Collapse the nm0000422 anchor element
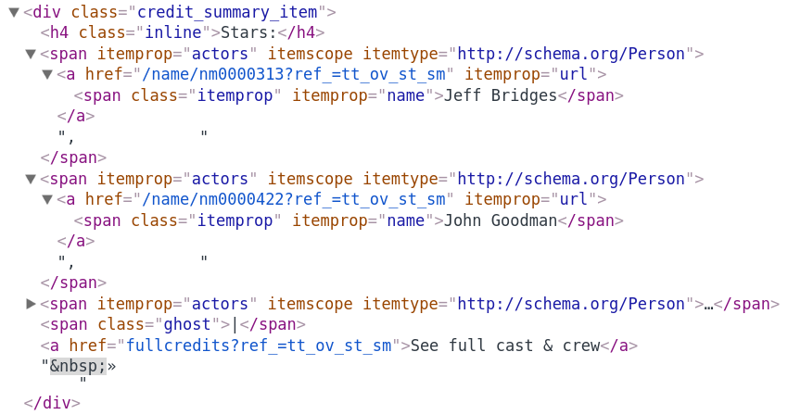The image size is (788, 415). [47, 199]
